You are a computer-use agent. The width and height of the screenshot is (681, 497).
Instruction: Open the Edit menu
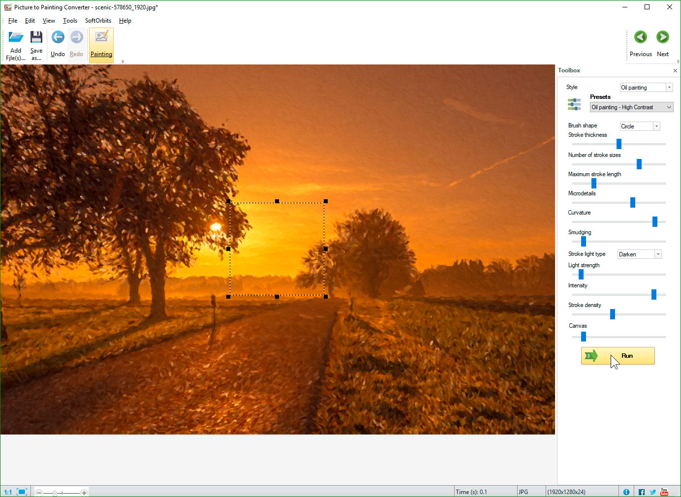30,21
